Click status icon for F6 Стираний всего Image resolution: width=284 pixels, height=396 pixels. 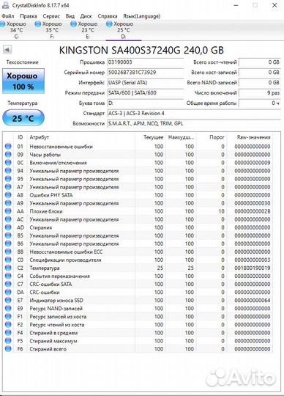click(8, 349)
